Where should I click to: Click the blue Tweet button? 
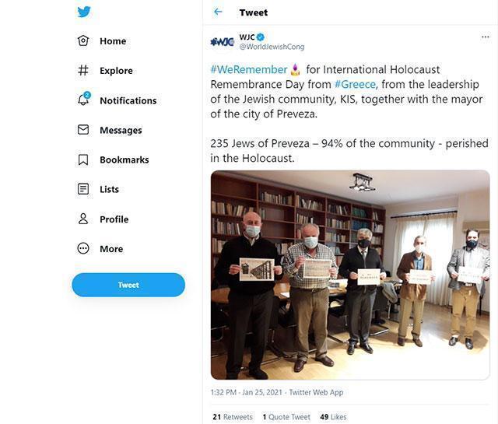click(x=128, y=285)
